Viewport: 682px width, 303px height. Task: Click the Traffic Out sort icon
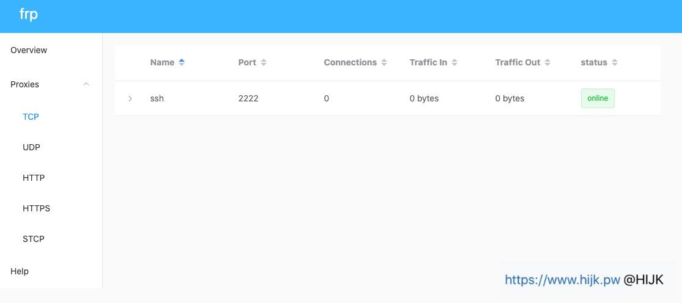[547, 62]
